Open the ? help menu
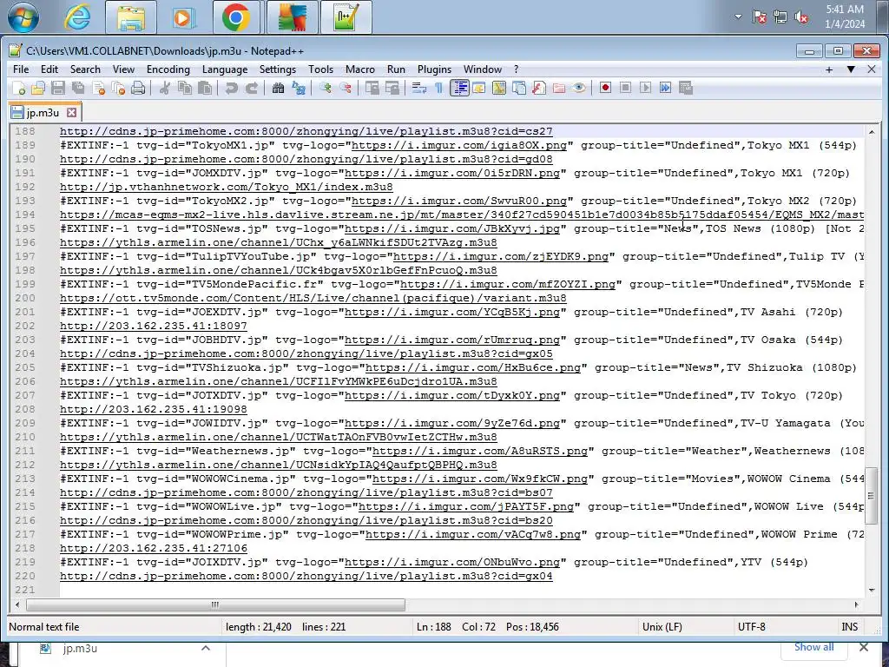 point(516,69)
